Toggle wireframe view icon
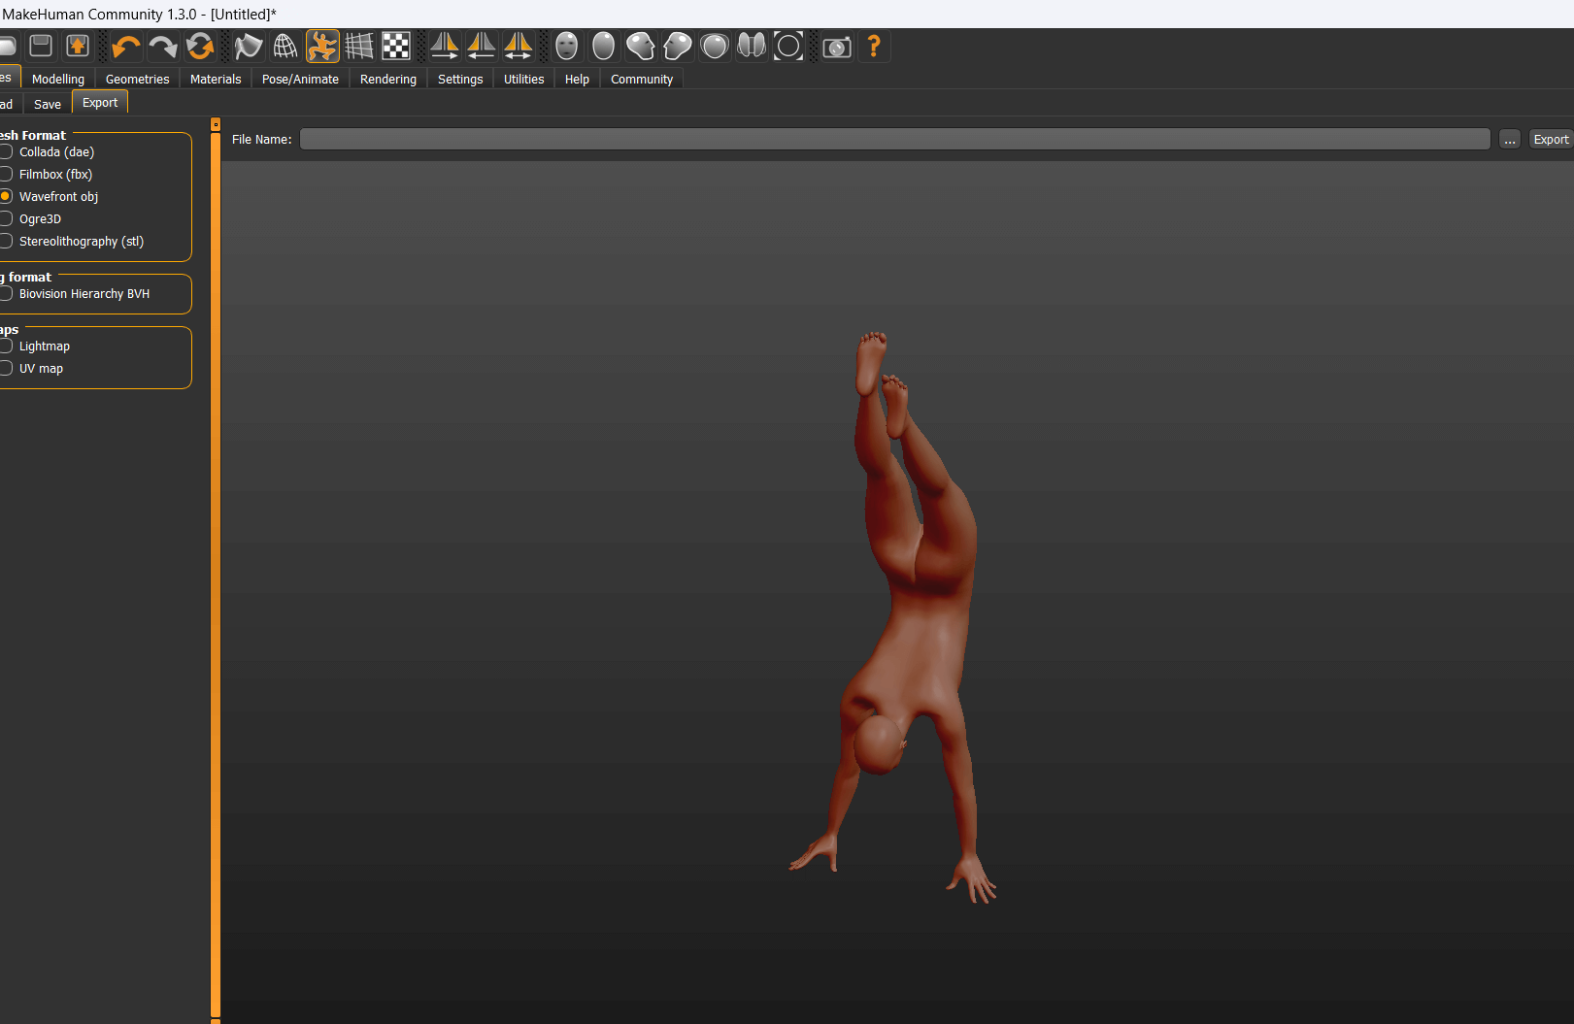 coord(285,47)
